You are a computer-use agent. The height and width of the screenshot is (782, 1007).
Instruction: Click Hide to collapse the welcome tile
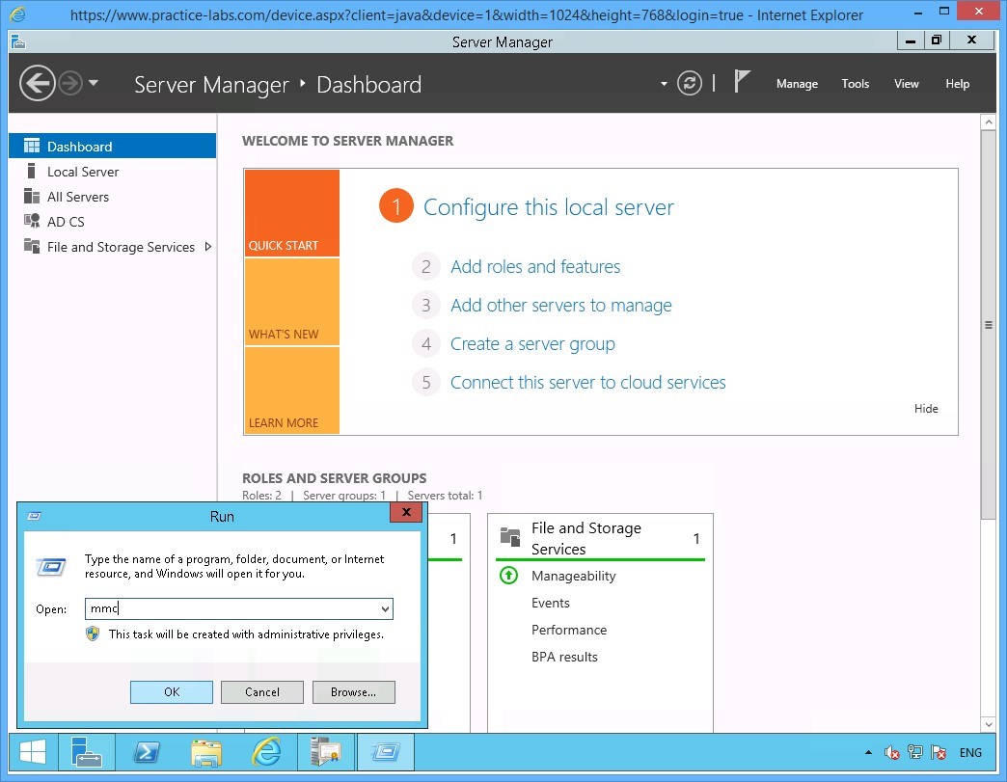(x=925, y=408)
